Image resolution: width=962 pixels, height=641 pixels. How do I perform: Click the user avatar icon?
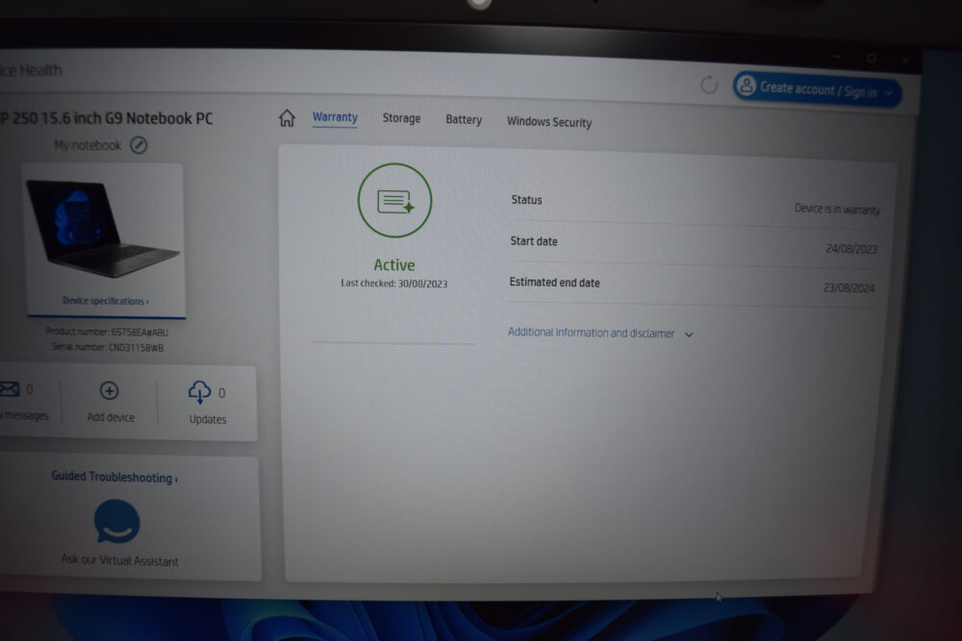(747, 86)
